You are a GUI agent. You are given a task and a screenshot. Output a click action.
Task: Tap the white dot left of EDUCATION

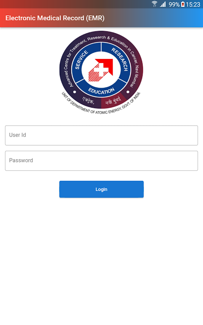coord(75,92)
